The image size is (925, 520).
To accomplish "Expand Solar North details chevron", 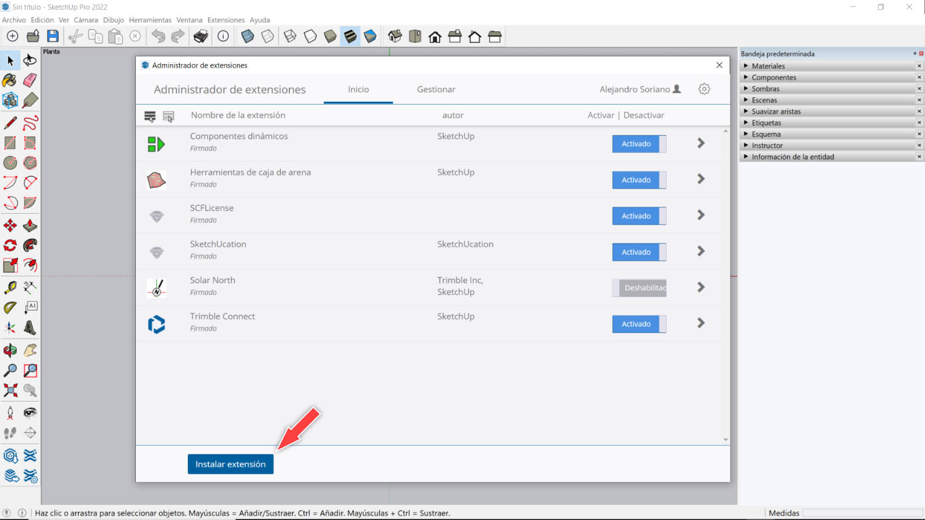I will point(701,287).
